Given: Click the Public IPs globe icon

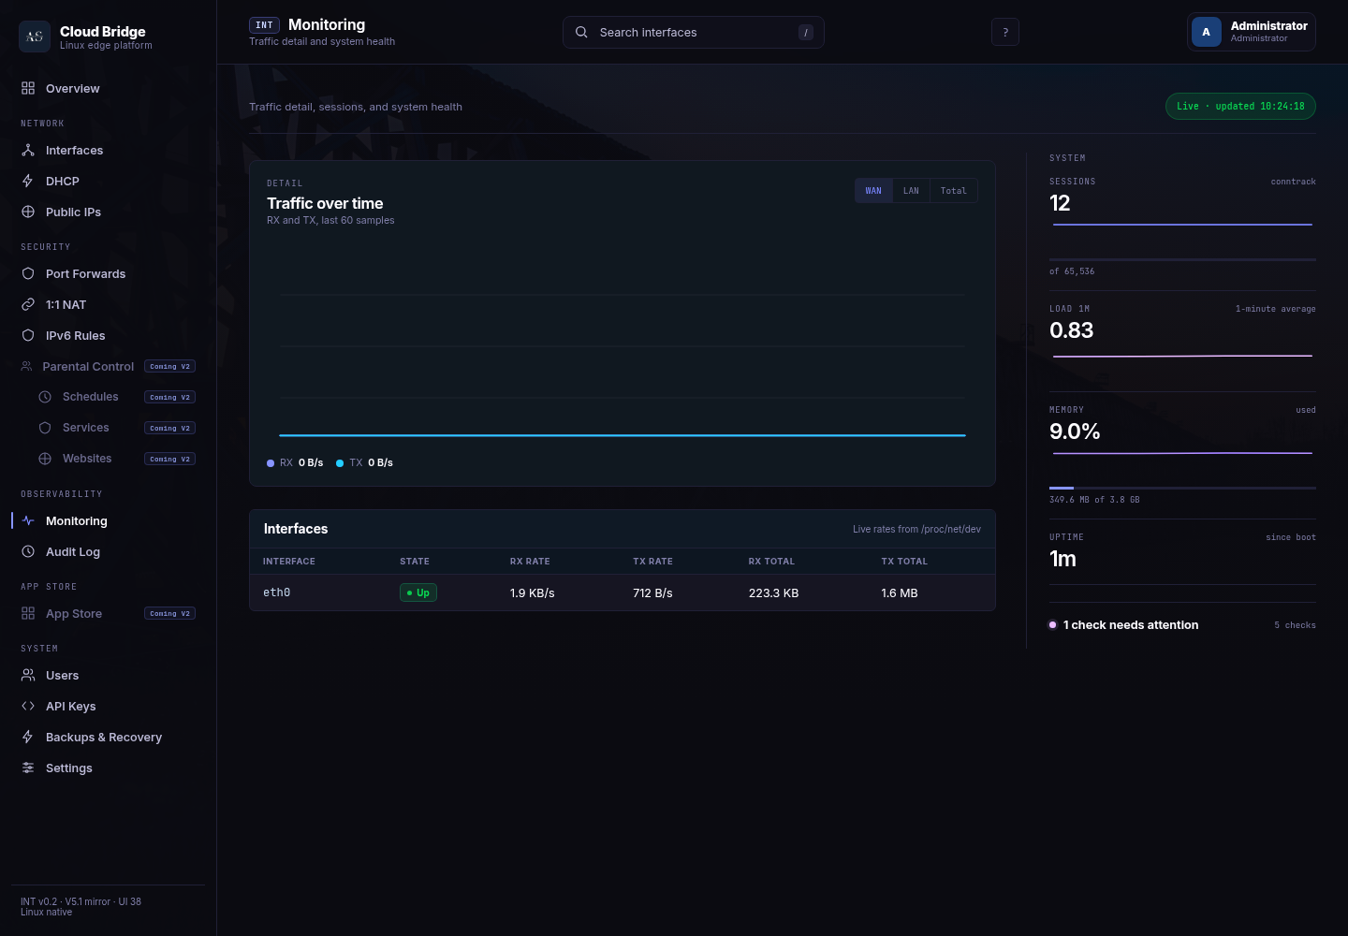Looking at the screenshot, I should [28, 212].
